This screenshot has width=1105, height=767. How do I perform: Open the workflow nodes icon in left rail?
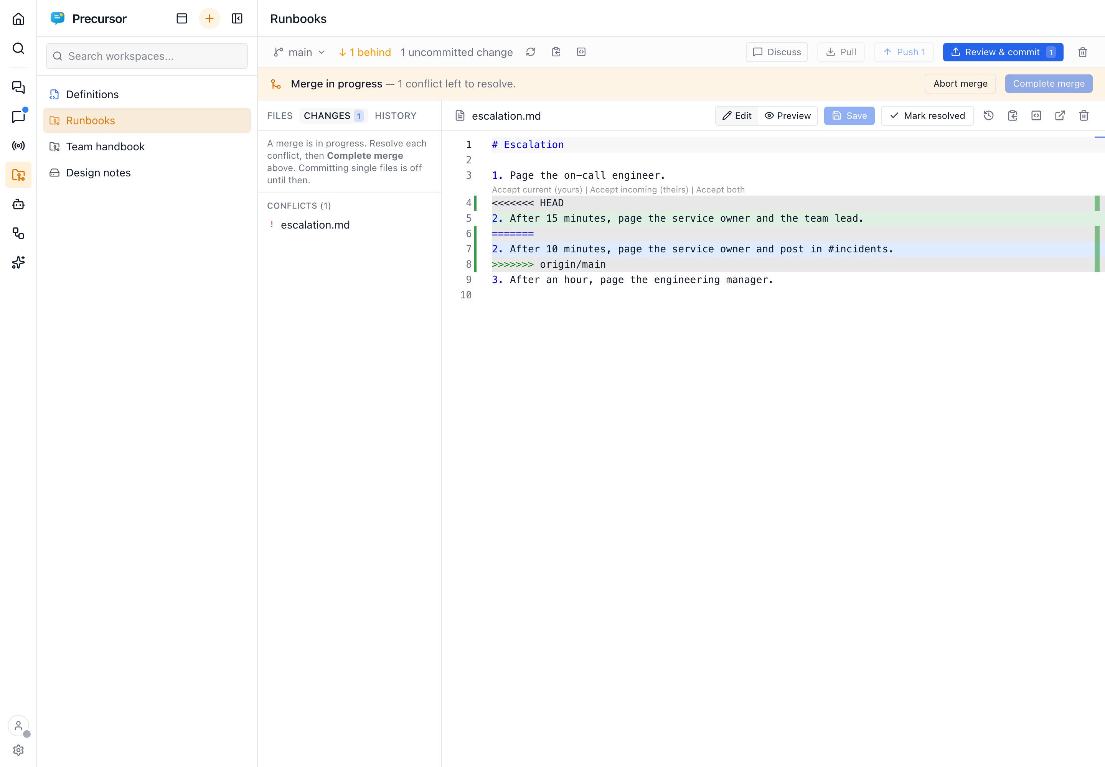(18, 234)
